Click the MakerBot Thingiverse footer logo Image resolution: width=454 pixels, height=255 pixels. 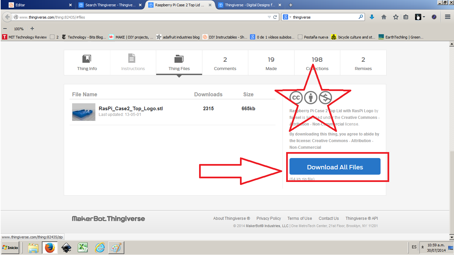(x=108, y=219)
